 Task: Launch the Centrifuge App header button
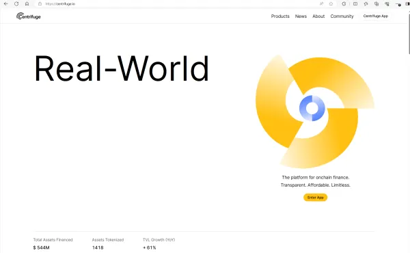click(x=375, y=16)
